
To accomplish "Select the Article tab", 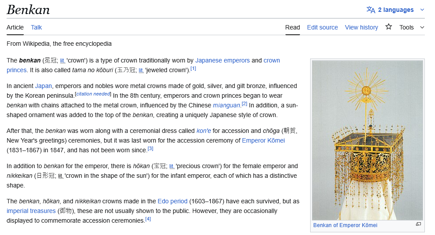I will pos(15,27).
